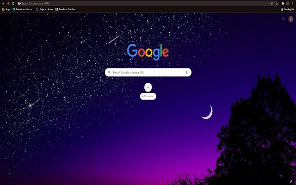296x185 pixels.
Task: Open the Developer Dashboard bookmark
Action: tap(66, 9)
